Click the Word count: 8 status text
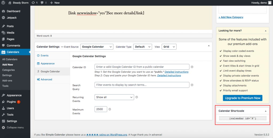 44,36
